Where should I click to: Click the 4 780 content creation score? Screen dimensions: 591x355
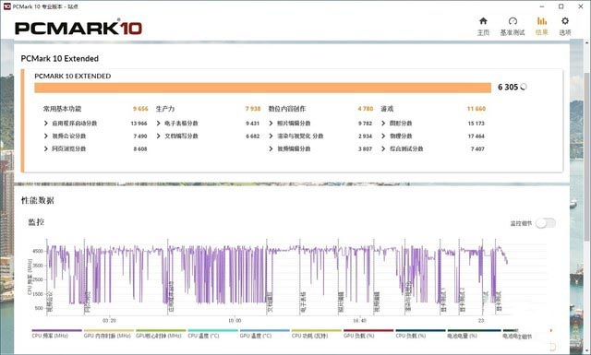366,109
